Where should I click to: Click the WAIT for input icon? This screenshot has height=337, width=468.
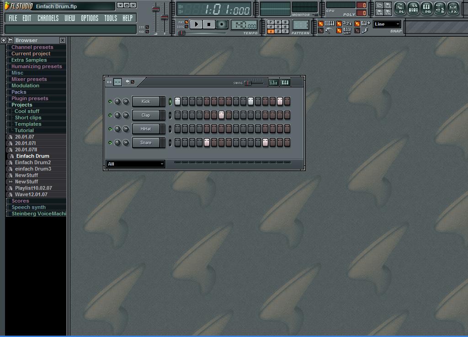347,31
